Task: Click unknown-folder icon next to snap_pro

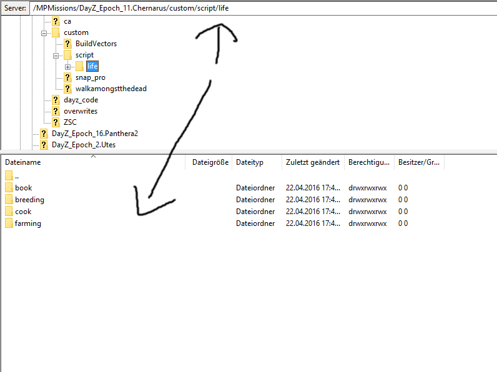Action: pos(67,77)
